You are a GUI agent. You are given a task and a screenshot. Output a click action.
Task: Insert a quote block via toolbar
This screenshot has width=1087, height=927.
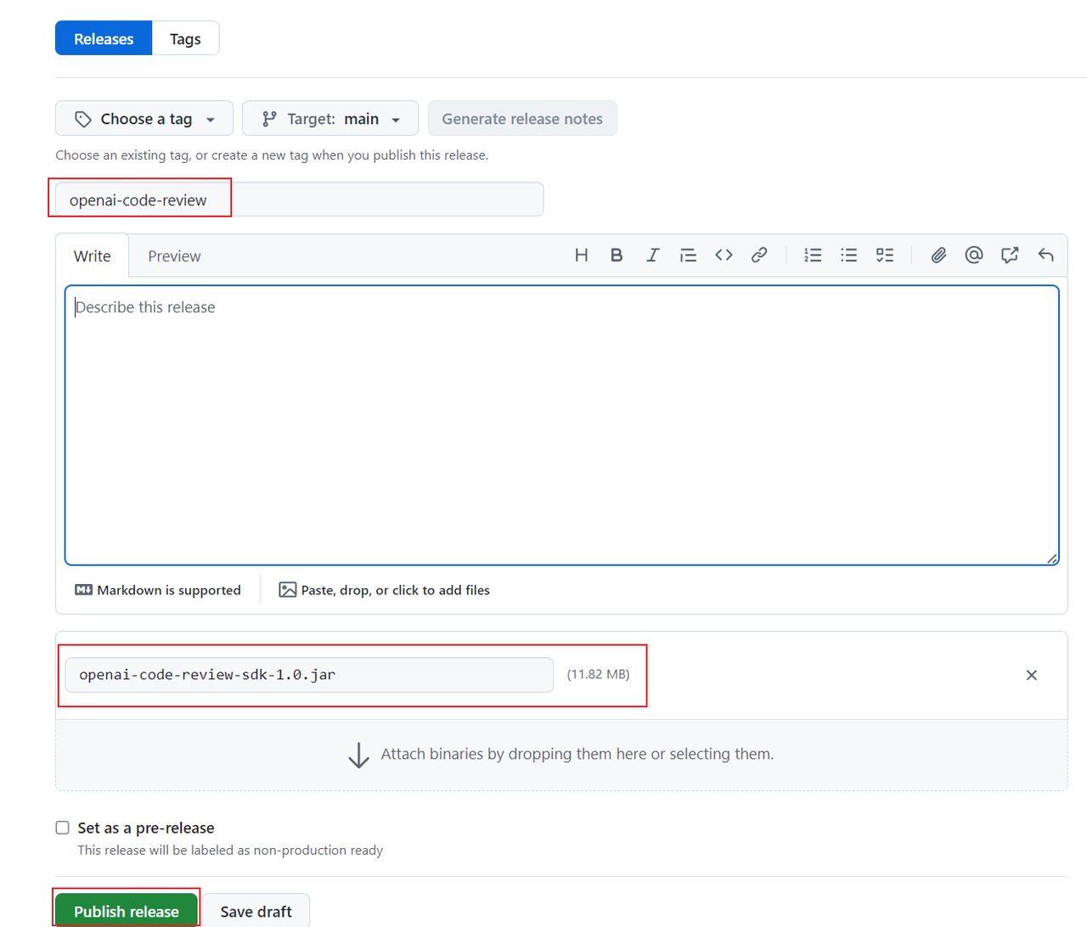688,256
